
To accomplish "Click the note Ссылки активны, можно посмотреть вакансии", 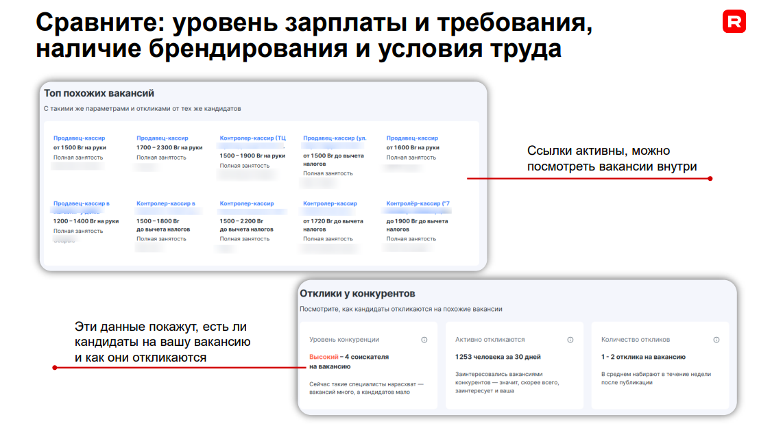I will 612,159.
